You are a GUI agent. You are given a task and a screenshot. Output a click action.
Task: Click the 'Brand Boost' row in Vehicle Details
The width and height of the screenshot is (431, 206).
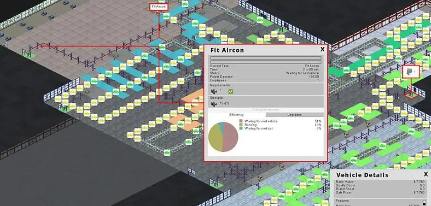click(381, 189)
